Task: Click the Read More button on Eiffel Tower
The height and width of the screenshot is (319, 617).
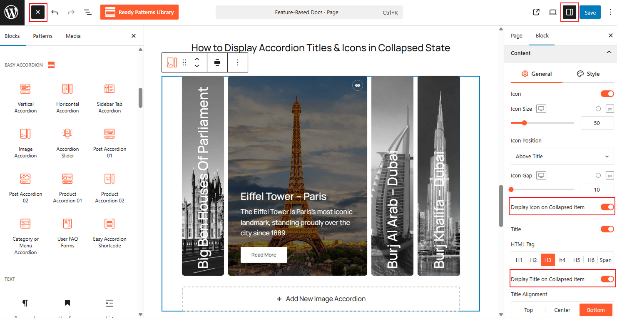Action: 264,254
